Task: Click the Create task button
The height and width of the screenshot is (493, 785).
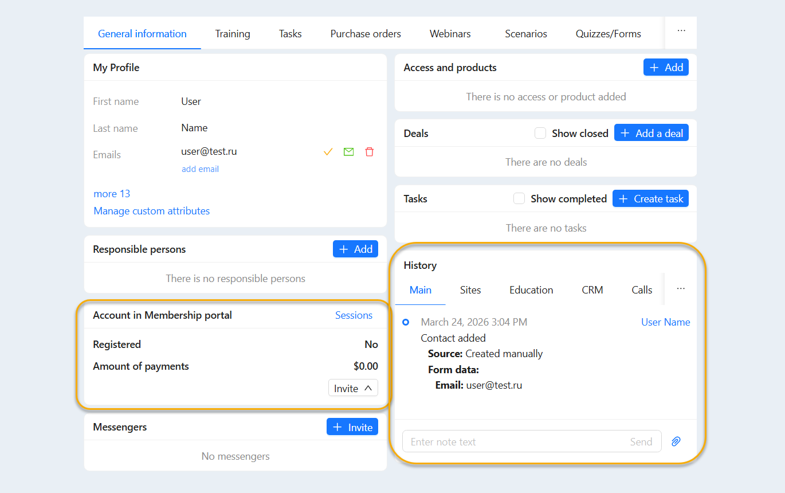Action: pos(650,198)
